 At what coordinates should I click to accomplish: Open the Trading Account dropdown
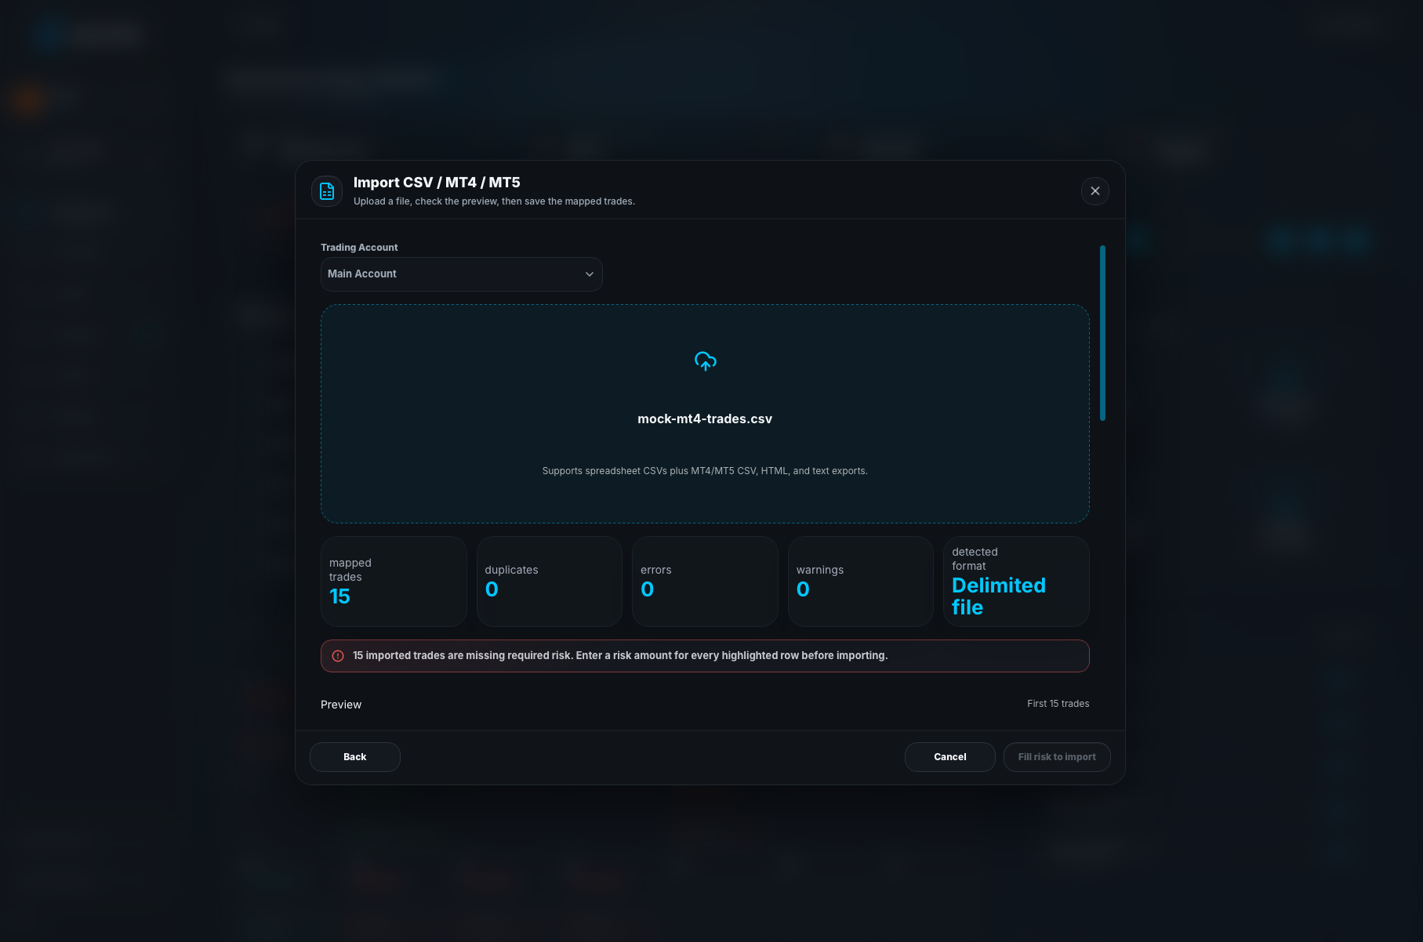462,274
